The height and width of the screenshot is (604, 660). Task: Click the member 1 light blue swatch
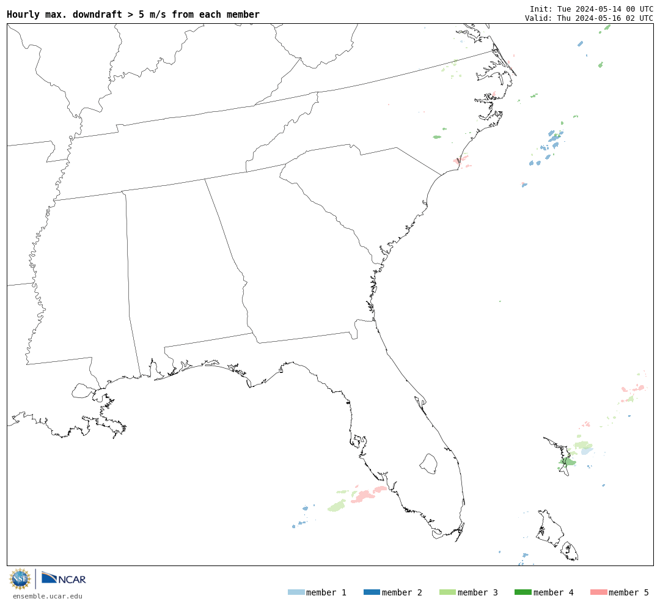click(x=296, y=592)
